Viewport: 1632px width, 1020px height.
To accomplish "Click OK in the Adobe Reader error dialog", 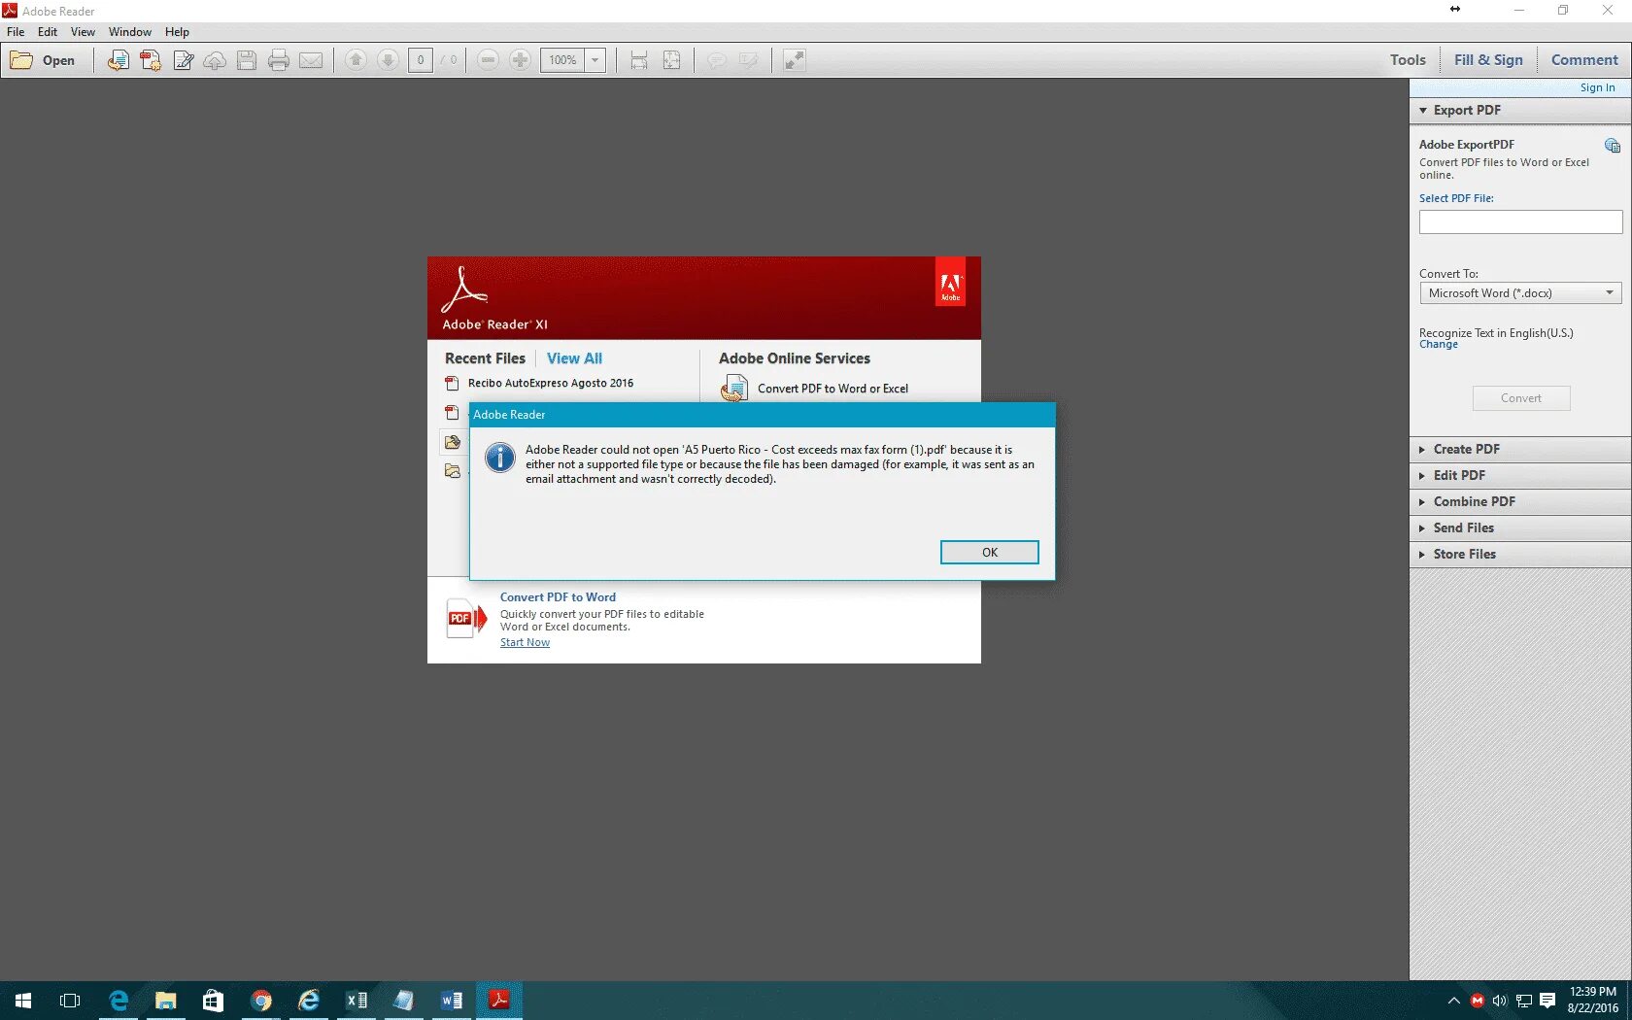I will (989, 552).
